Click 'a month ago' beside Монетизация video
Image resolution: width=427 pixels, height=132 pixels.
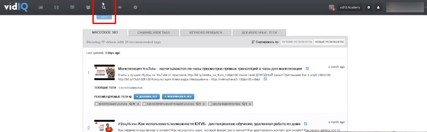pyautogui.click(x=336, y=67)
